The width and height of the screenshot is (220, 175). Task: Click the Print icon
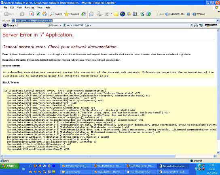(x=99, y=14)
